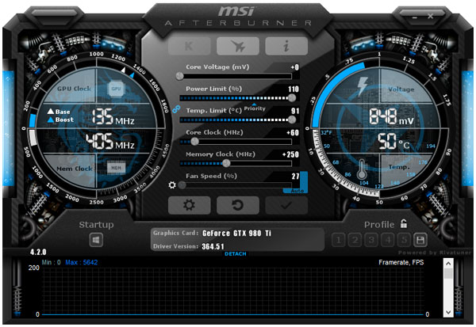The height and width of the screenshot is (327, 476).
Task: Open settings with the gear button
Action: (x=189, y=205)
